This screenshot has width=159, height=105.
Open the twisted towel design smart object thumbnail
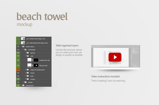tap(23, 39)
